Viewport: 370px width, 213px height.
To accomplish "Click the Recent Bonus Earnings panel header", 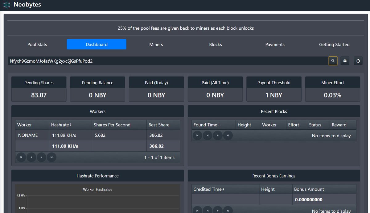I will pos(274,176).
